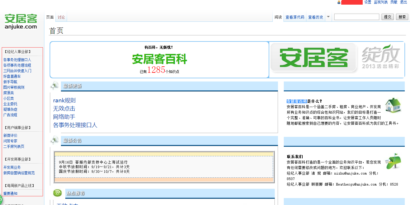Open 疑难杂症 sidebar link
Image resolution: width=410 pixels, height=205 pixels.
coord(10,109)
